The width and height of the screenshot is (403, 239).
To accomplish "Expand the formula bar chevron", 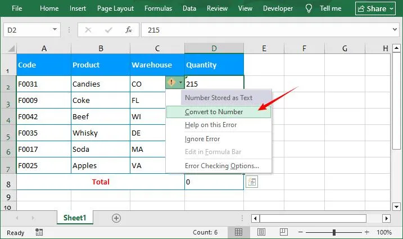I will pyautogui.click(x=395, y=30).
